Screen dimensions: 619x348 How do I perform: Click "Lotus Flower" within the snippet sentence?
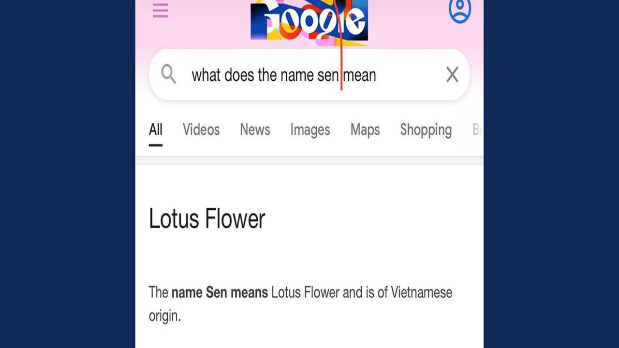pos(305,292)
